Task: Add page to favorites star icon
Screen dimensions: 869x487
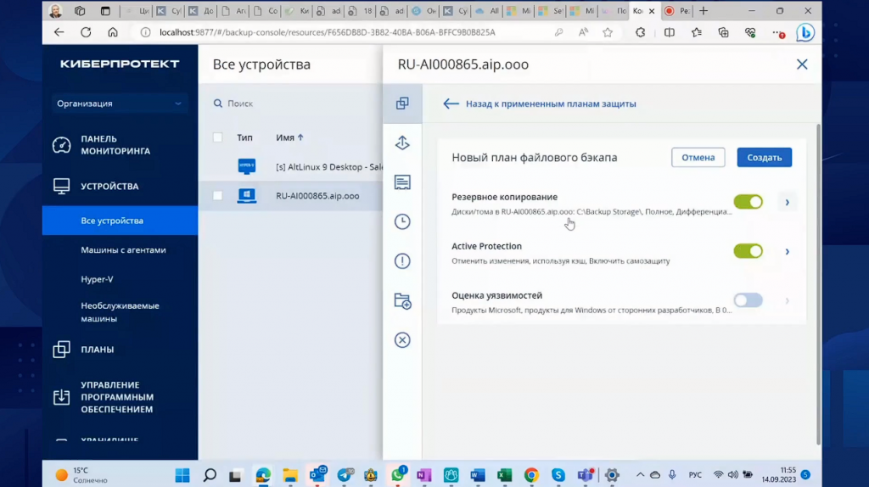Action: coord(608,33)
